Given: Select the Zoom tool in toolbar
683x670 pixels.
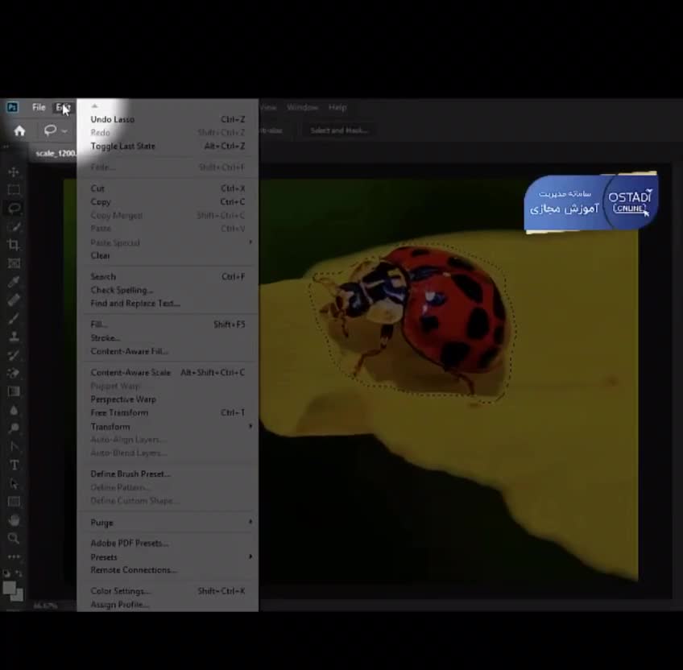Looking at the screenshot, I should (x=14, y=538).
